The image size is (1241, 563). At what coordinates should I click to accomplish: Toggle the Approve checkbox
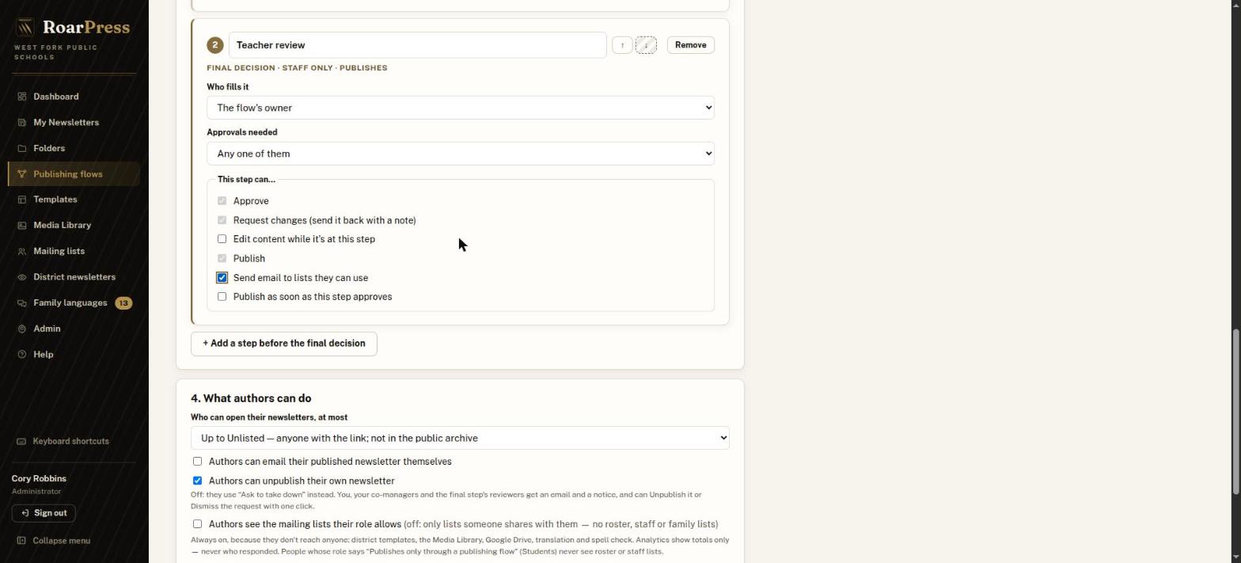222,201
